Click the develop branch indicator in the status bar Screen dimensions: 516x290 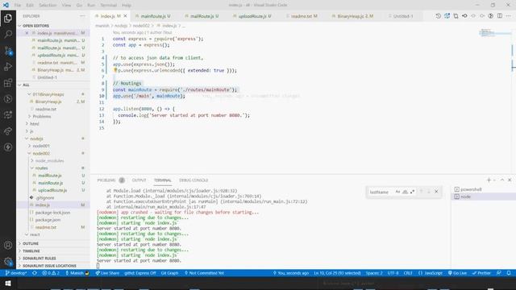click(16, 273)
